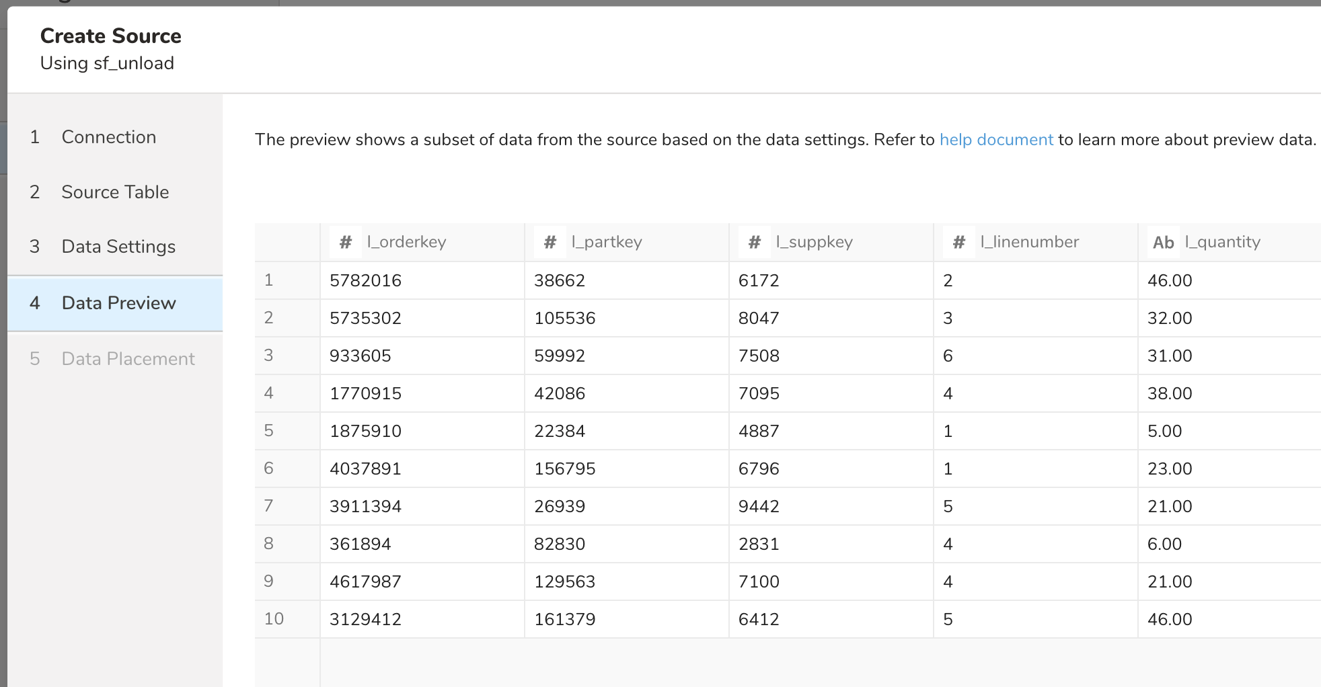Select the l_partkey column header
1321x687 pixels.
click(x=607, y=242)
